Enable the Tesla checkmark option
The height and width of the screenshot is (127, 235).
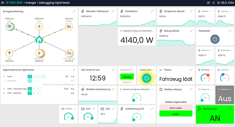coord(34,76)
